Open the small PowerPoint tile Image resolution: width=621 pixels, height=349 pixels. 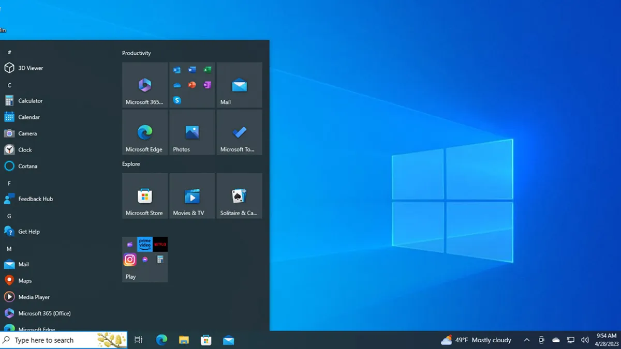192,85
